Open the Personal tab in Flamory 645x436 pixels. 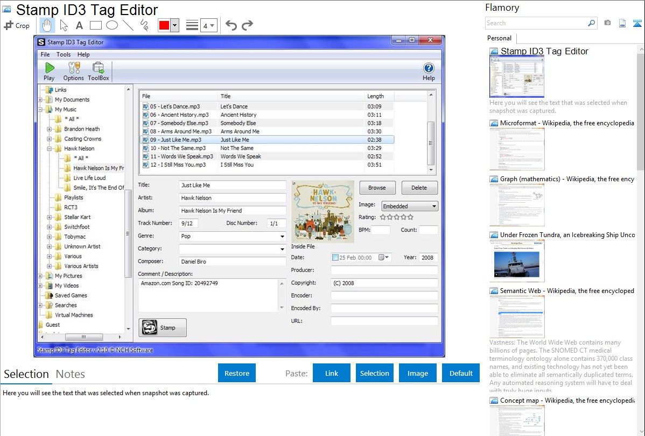(499, 38)
